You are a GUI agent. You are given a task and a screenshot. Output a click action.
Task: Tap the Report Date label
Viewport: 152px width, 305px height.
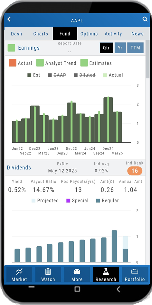coord(70,43)
